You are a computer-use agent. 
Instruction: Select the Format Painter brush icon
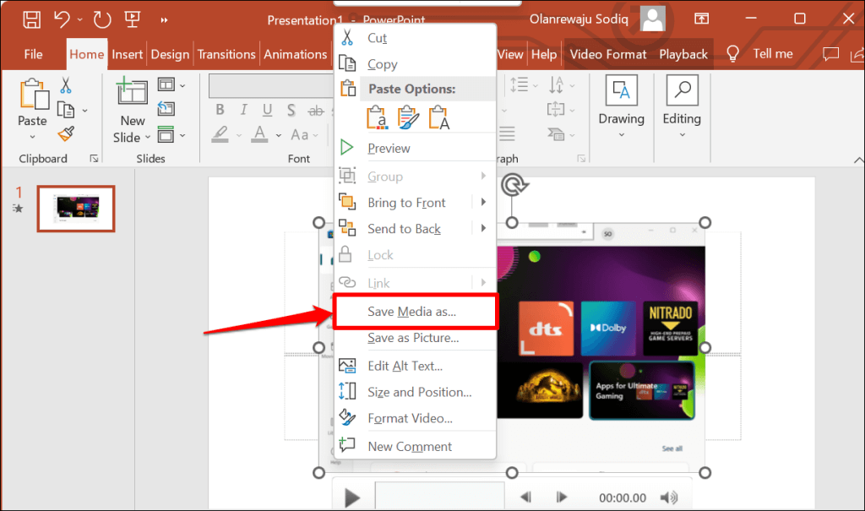pos(66,133)
